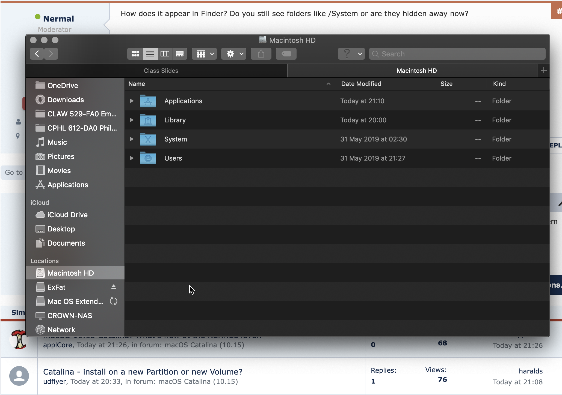This screenshot has height=395, width=562.
Task: Open CLAW 529-FA0 sidebar folder
Action: coord(75,114)
